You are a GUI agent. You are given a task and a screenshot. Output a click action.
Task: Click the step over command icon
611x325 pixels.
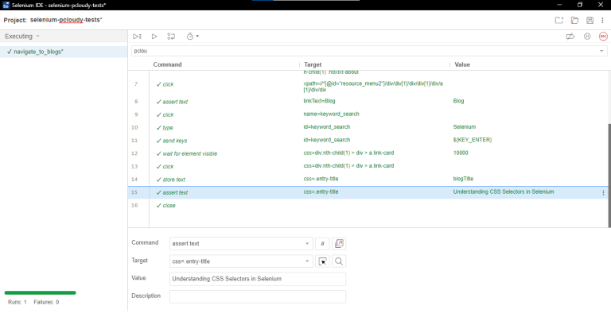click(171, 37)
